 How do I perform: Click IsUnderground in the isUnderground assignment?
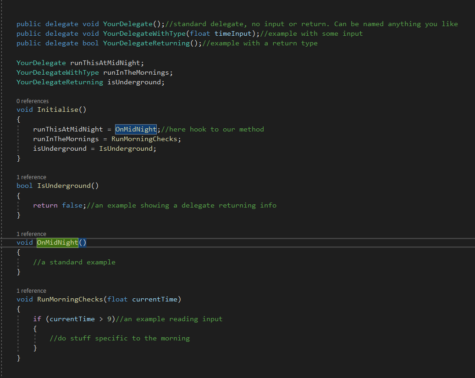click(x=126, y=148)
